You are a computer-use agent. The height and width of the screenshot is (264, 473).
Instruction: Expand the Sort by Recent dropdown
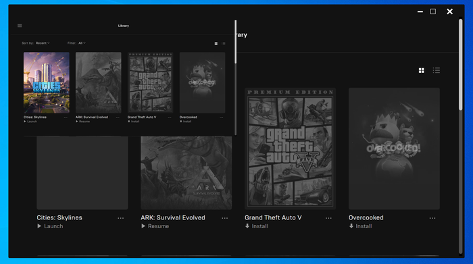point(43,43)
